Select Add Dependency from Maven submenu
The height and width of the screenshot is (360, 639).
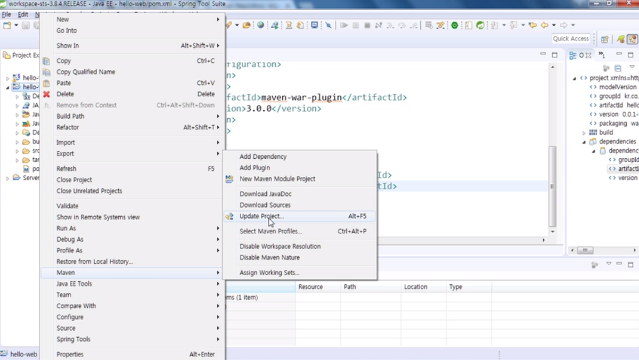click(x=300, y=157)
